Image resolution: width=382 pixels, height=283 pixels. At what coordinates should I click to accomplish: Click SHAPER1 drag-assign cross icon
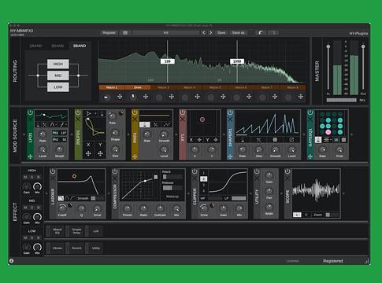[x=230, y=156]
